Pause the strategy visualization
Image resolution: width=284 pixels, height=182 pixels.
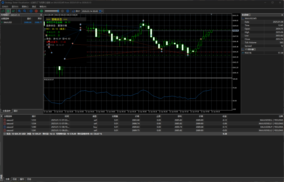point(31,11)
